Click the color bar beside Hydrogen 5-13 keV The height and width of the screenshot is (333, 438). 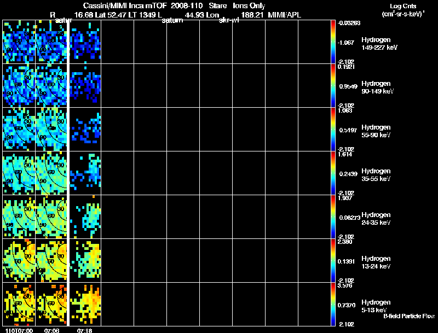click(x=333, y=304)
